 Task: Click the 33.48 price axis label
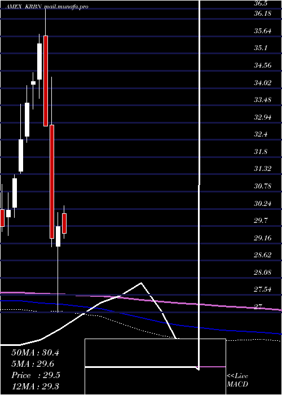tap(262, 100)
